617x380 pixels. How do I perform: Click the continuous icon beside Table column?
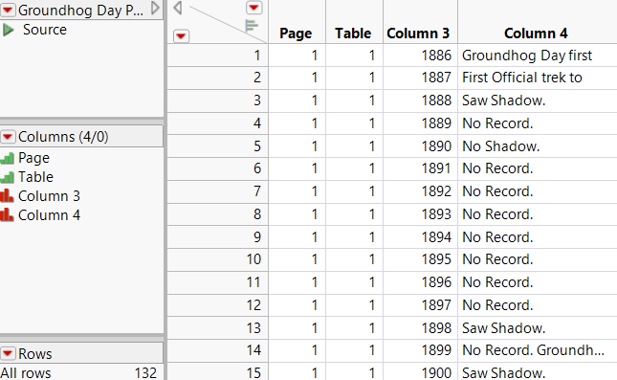(x=7, y=177)
